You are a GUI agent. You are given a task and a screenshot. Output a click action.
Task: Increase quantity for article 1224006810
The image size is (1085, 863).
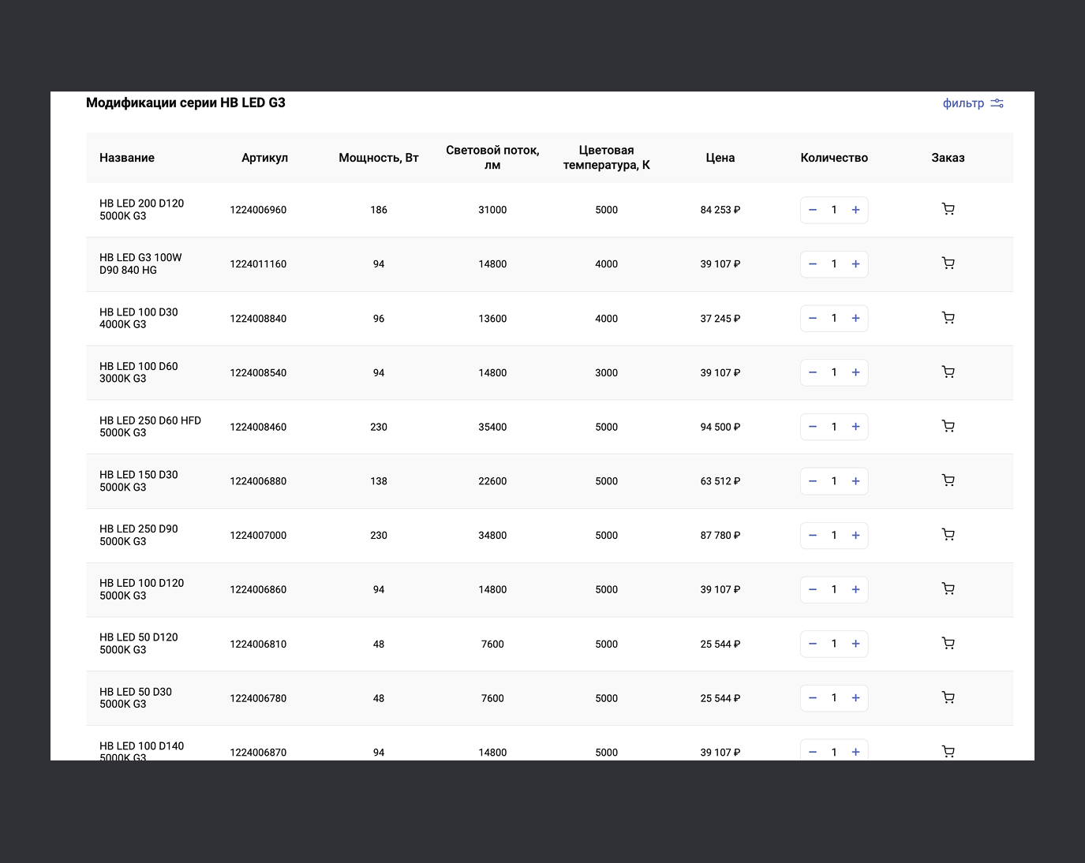pos(855,644)
